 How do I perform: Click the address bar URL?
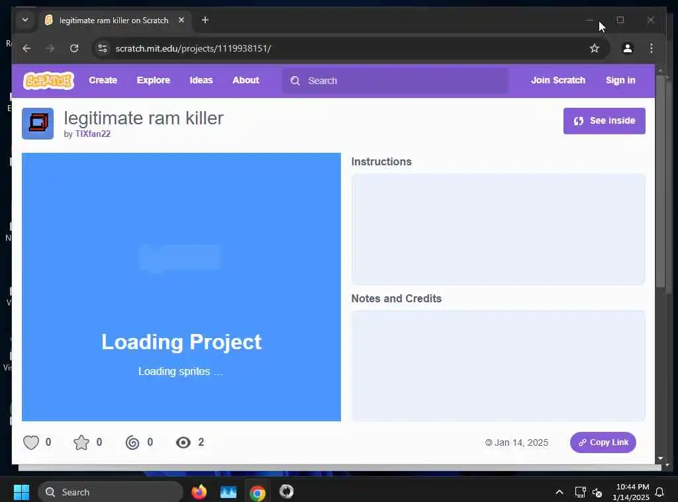[193, 48]
